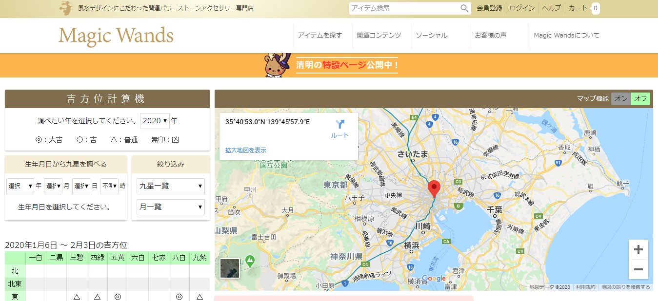This screenshot has width=658, height=301.
Task: Open the birth hour dropdown
Action: (109, 186)
